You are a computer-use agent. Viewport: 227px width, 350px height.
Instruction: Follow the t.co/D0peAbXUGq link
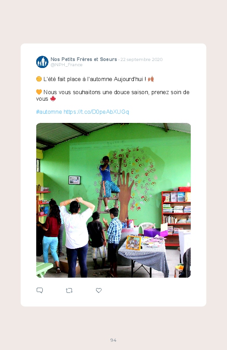point(96,112)
